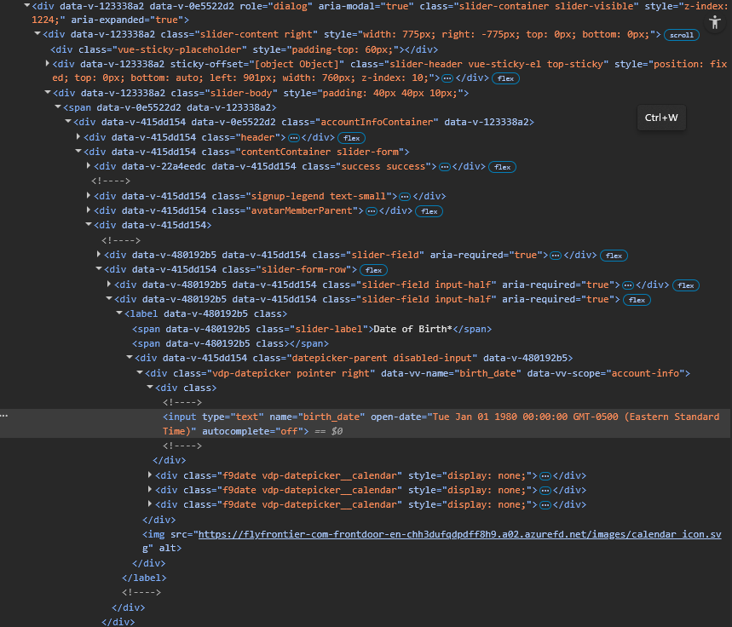Toggle flex badge on slider-form-row div
The height and width of the screenshot is (627, 732).
tap(373, 270)
